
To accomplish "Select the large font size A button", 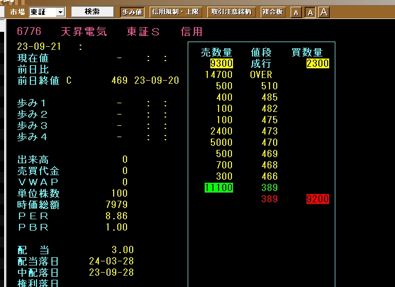I will [x=324, y=12].
